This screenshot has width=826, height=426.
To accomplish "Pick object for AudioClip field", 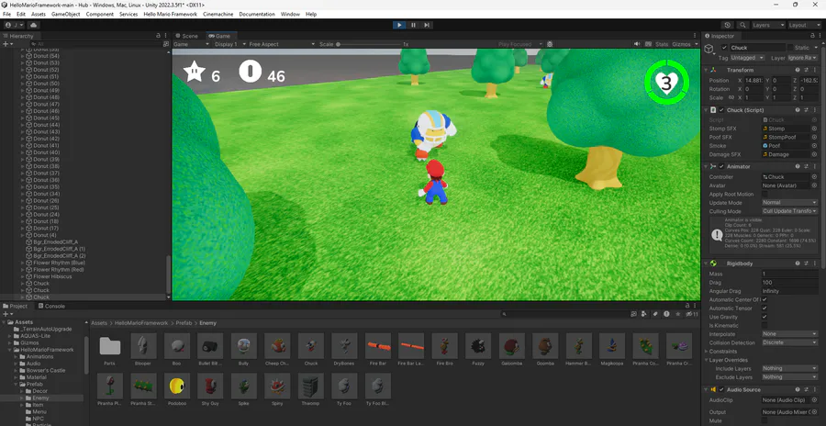I will [x=814, y=400].
